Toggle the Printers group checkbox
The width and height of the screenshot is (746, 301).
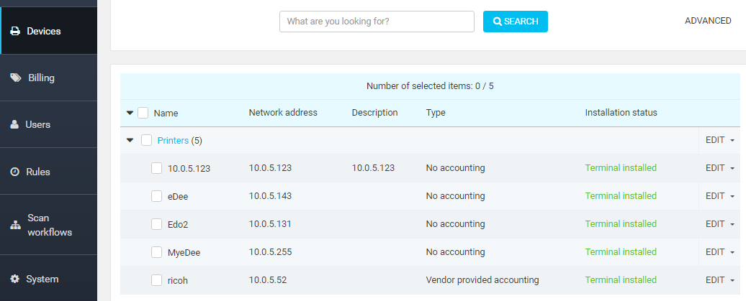click(146, 140)
